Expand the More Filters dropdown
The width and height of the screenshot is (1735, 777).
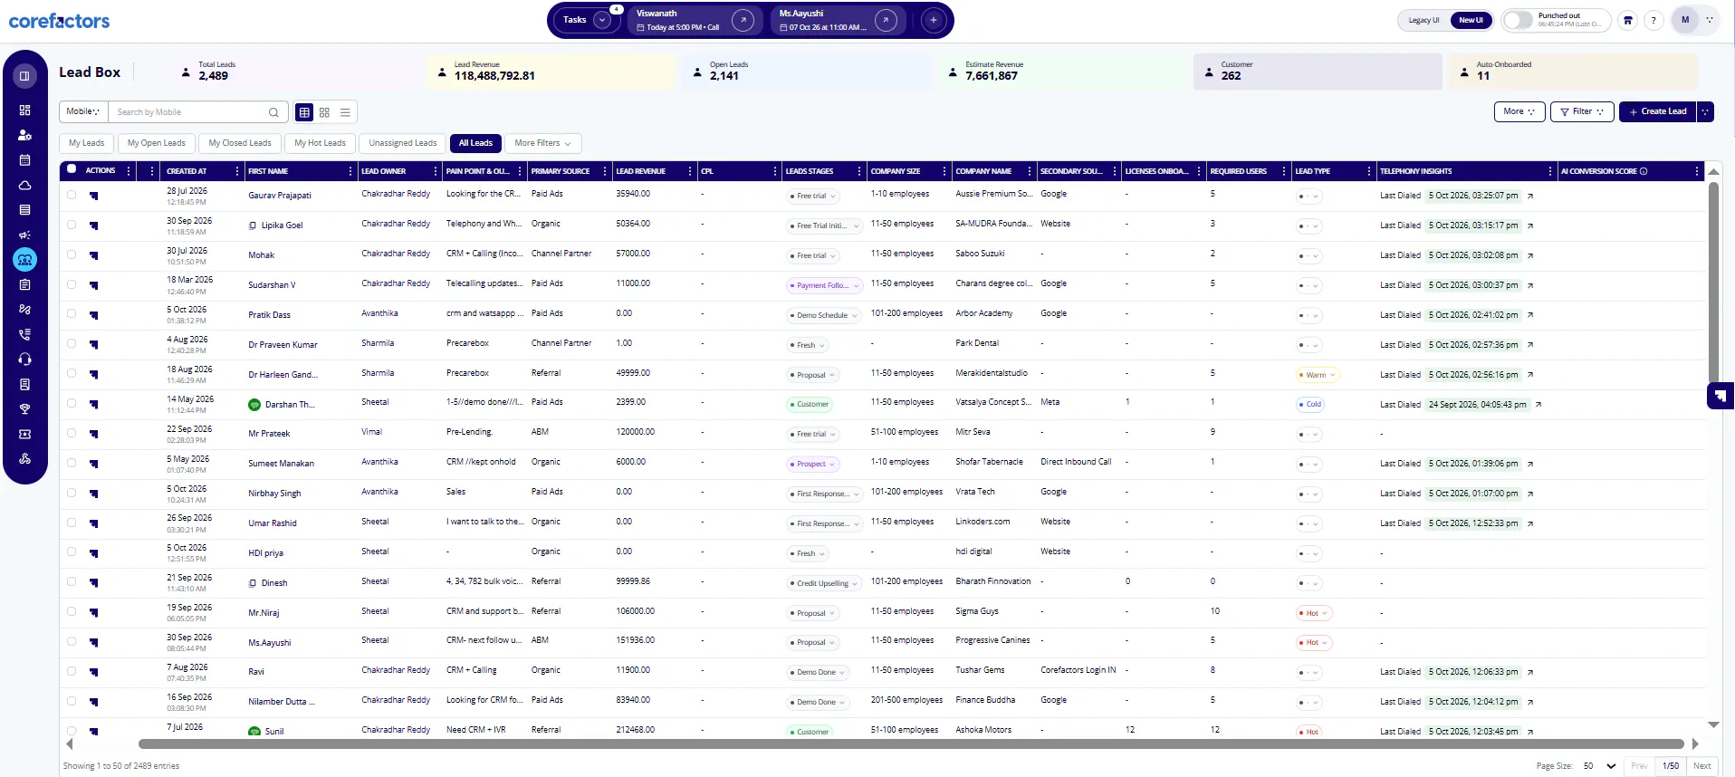[542, 143]
